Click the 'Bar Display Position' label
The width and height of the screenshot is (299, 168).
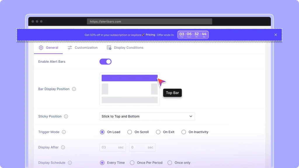coord(54,89)
